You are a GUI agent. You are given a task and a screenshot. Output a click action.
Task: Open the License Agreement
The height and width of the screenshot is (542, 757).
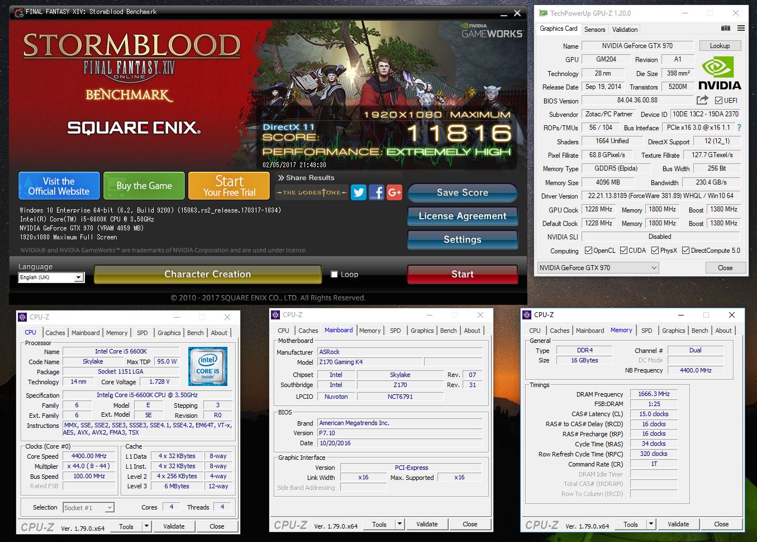(x=463, y=216)
